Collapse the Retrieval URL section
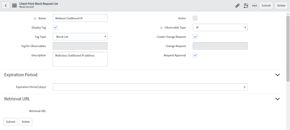The image size is (290, 130). [x=278, y=99]
